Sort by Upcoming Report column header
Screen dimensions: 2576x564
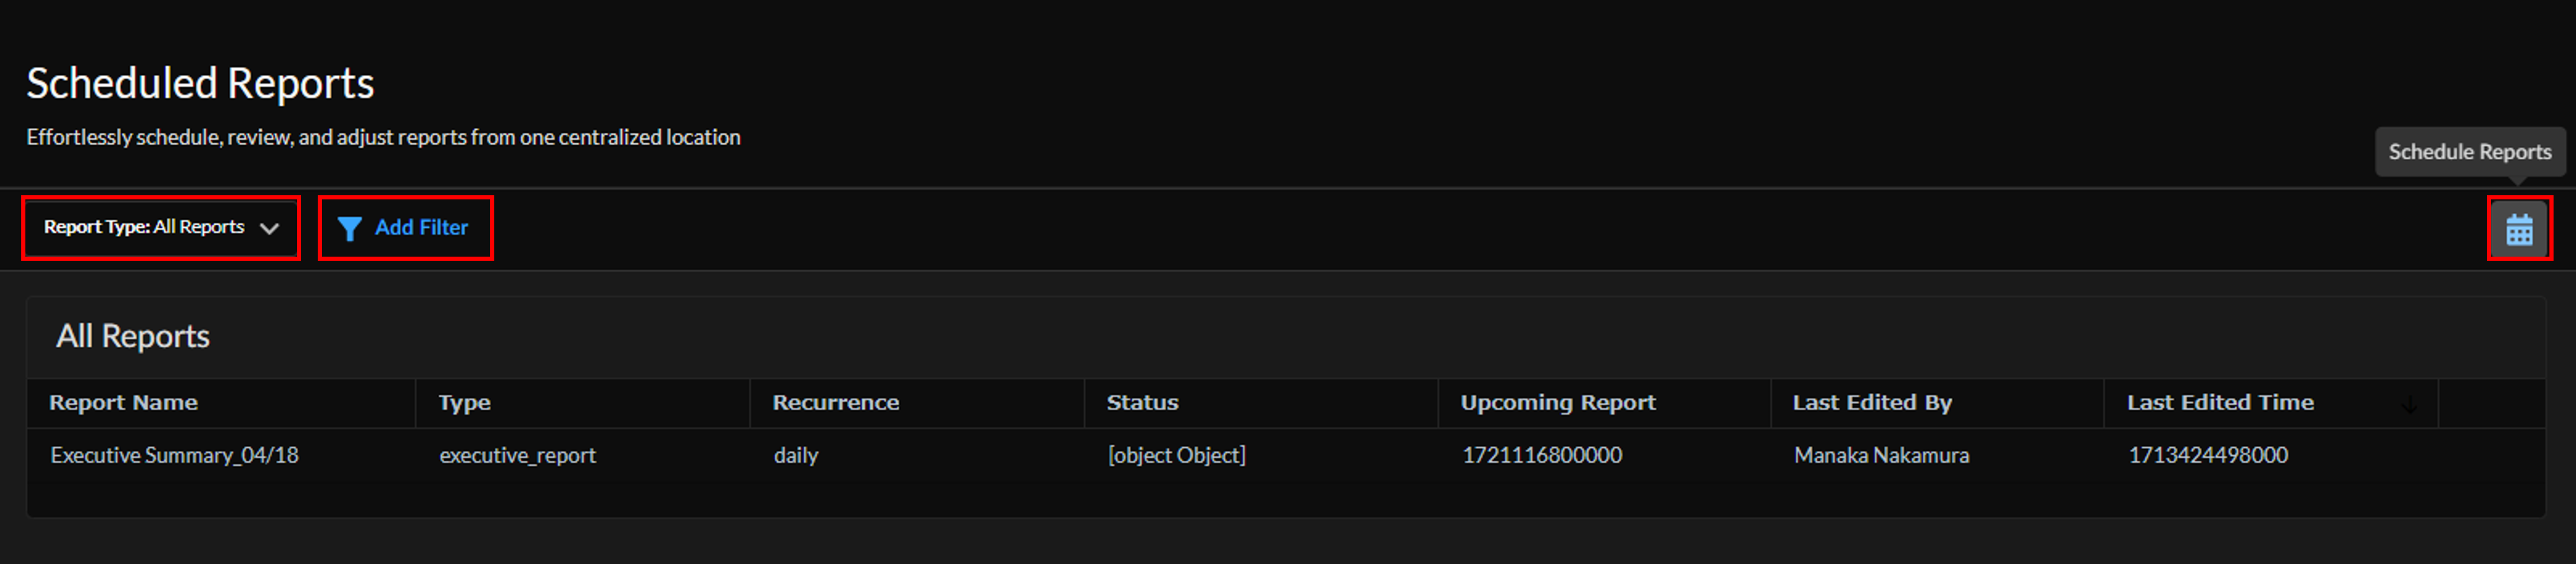(1557, 402)
